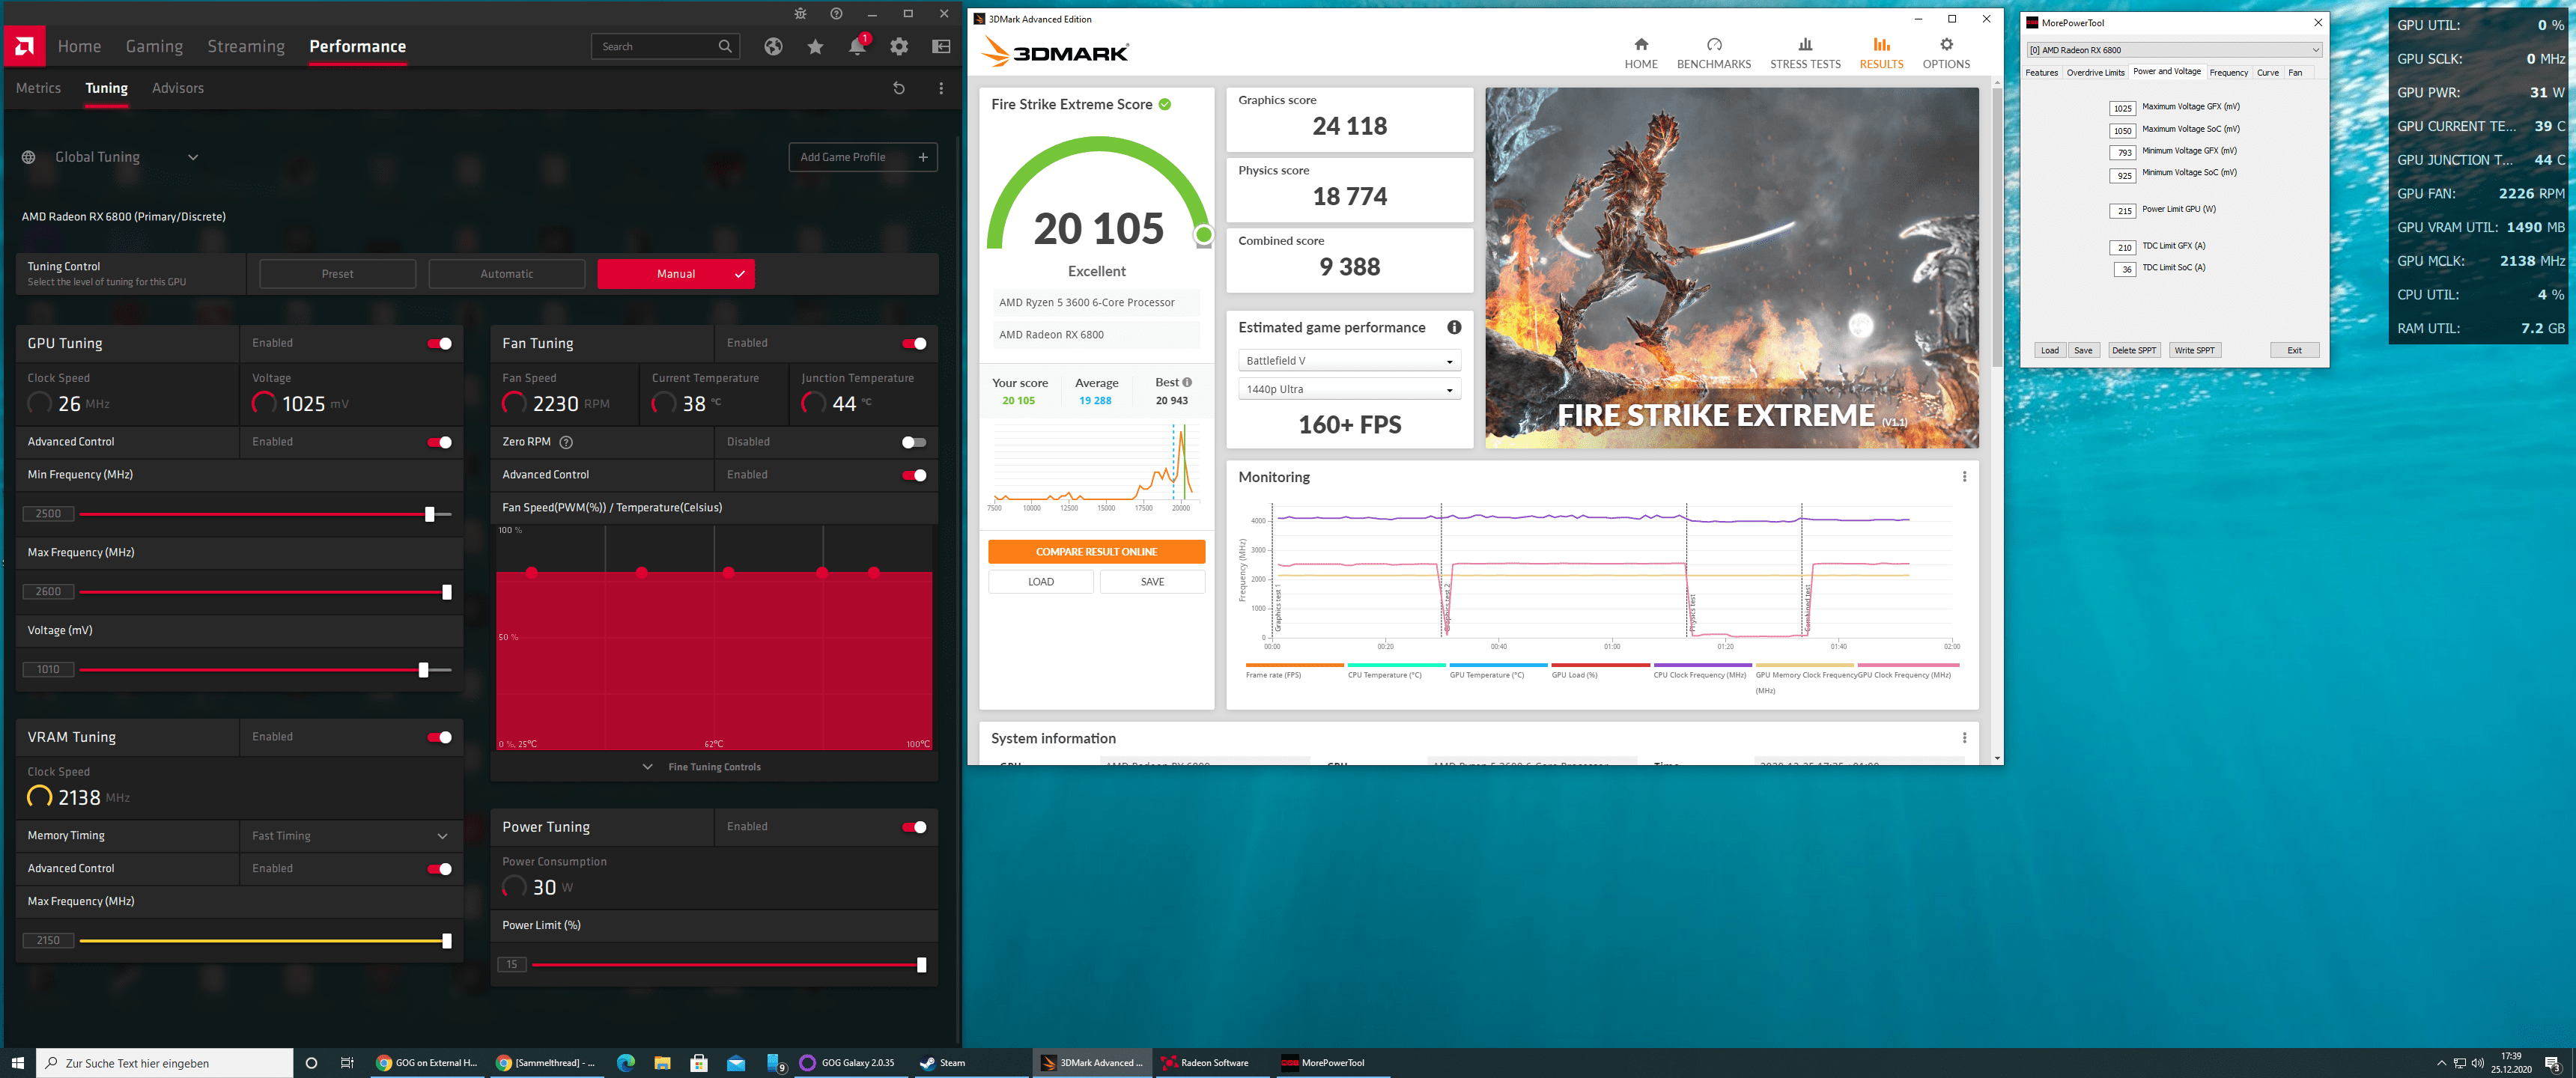Image resolution: width=2576 pixels, height=1078 pixels.
Task: Open MorePowerTool Frequency tab
Action: click(x=2228, y=72)
